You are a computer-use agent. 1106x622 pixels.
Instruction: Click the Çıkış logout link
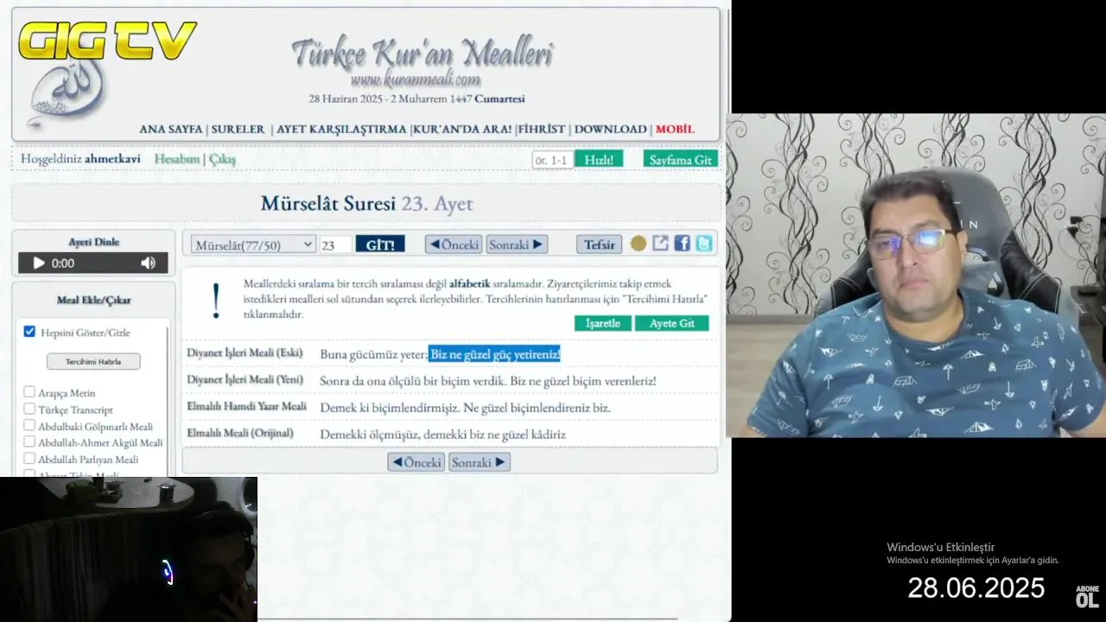click(222, 159)
